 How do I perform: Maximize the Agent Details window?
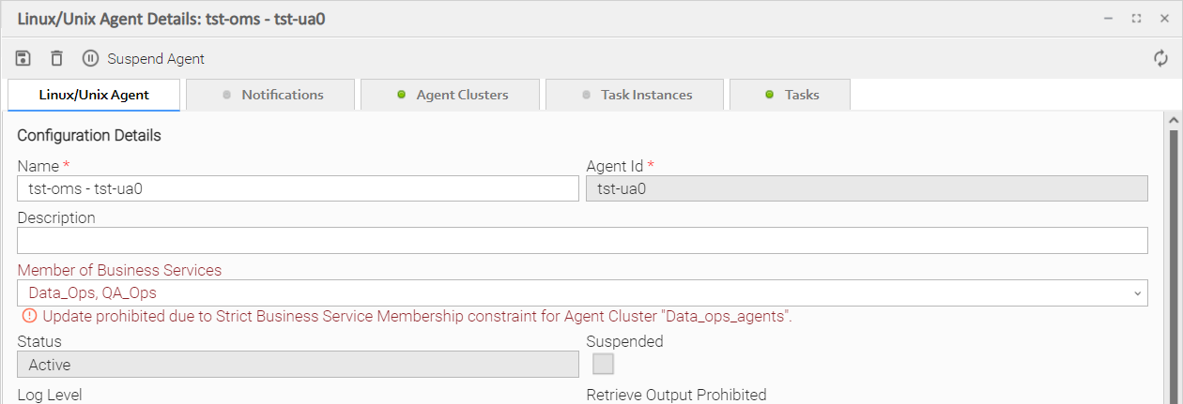coord(1136,18)
